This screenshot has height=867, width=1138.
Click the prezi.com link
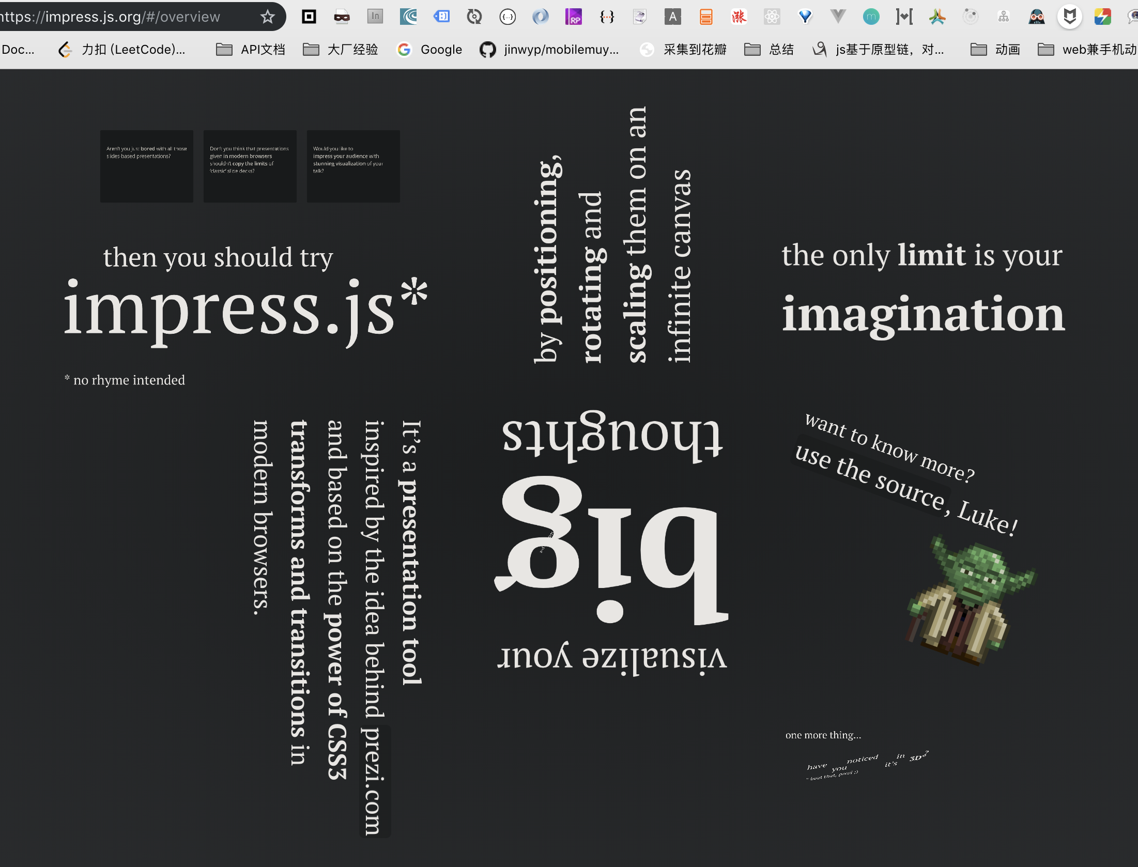(374, 781)
